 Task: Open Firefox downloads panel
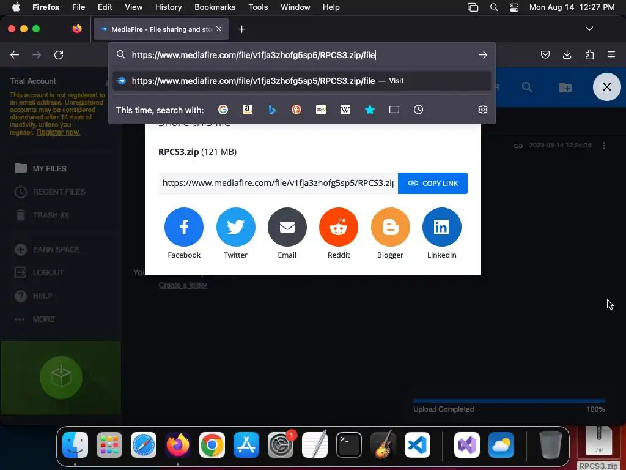(x=567, y=54)
